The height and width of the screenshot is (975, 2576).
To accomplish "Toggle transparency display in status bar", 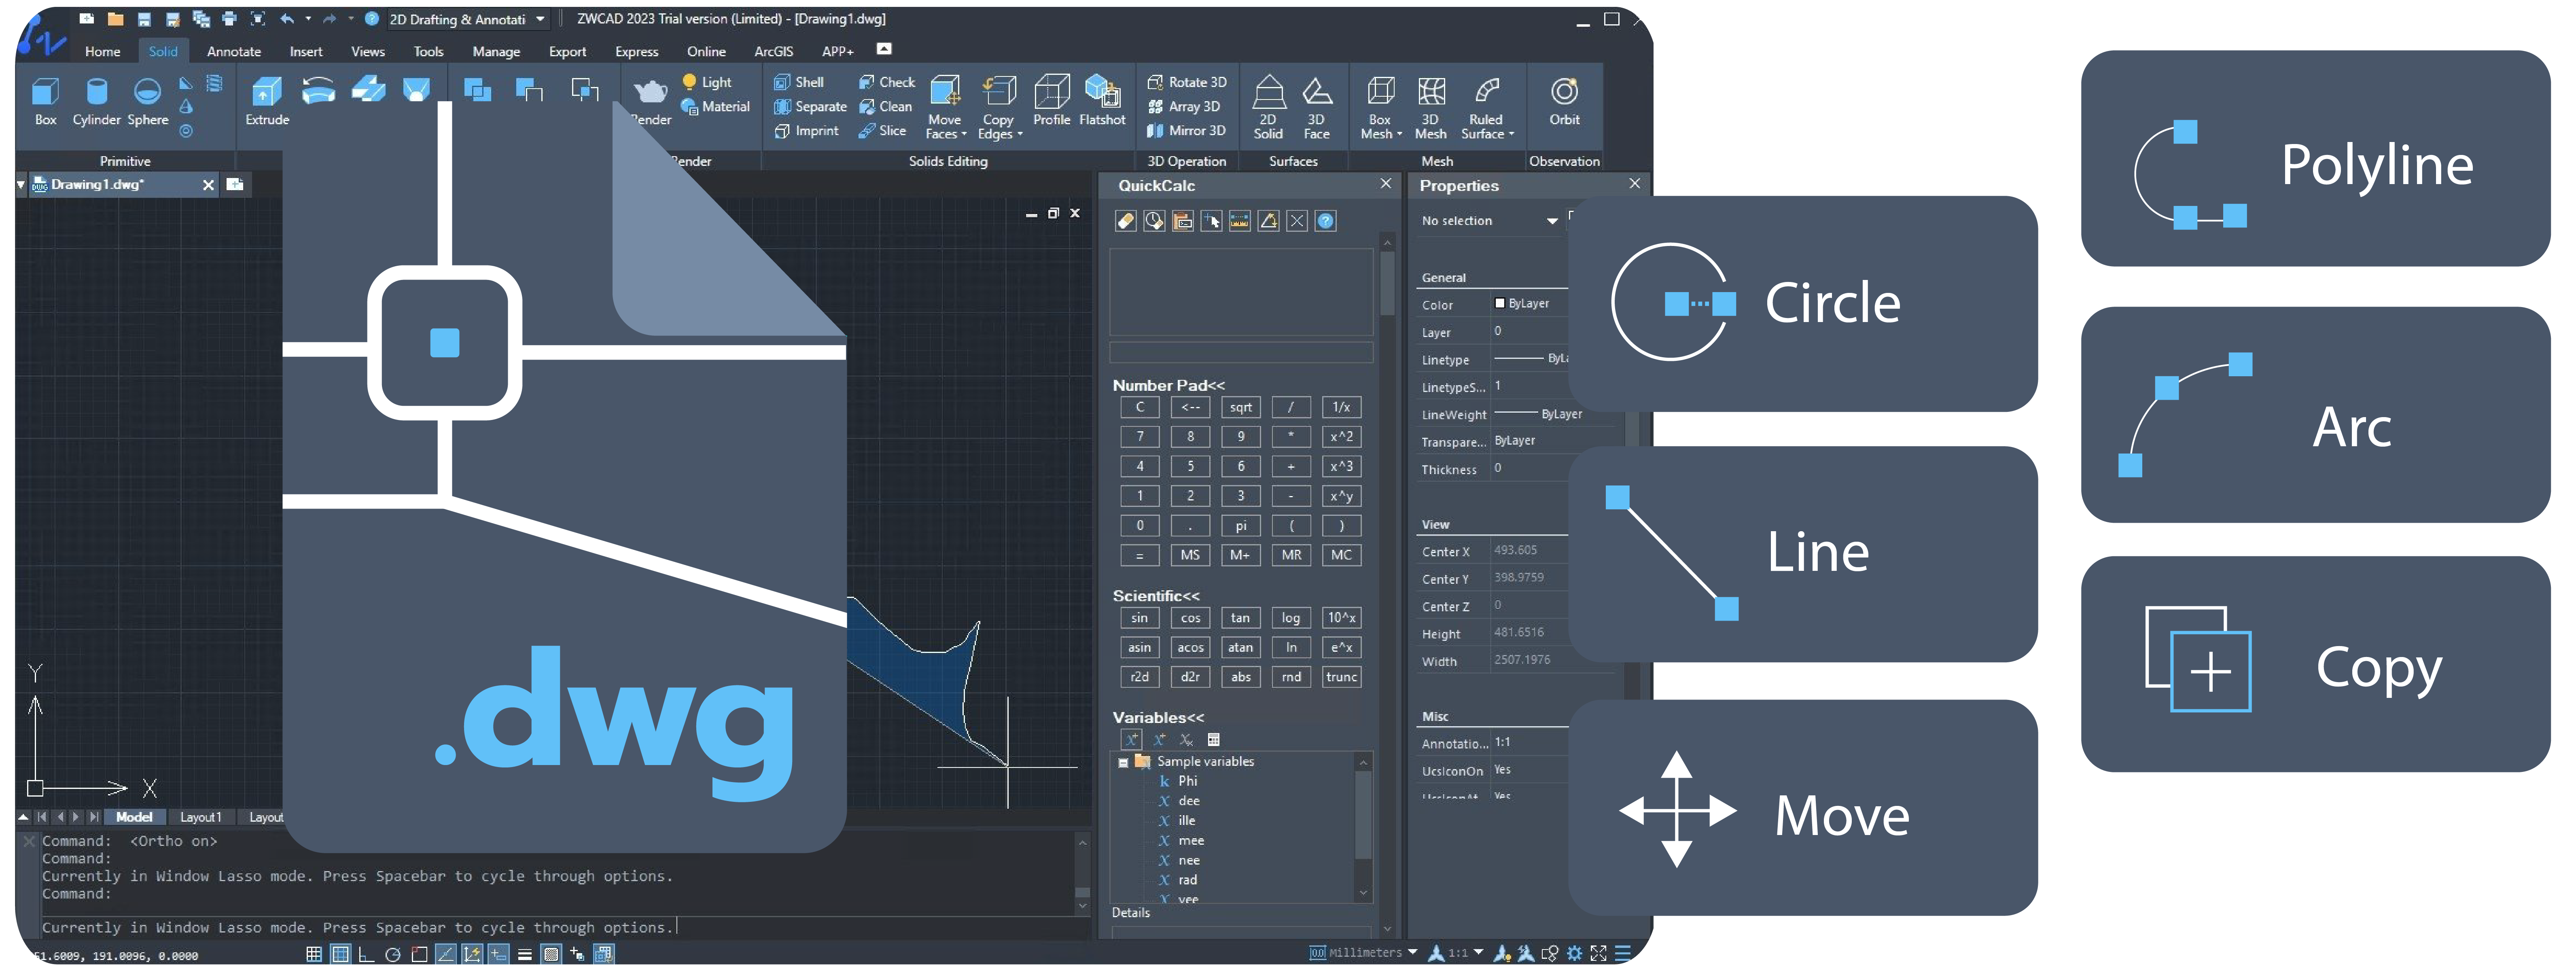I will point(551,954).
